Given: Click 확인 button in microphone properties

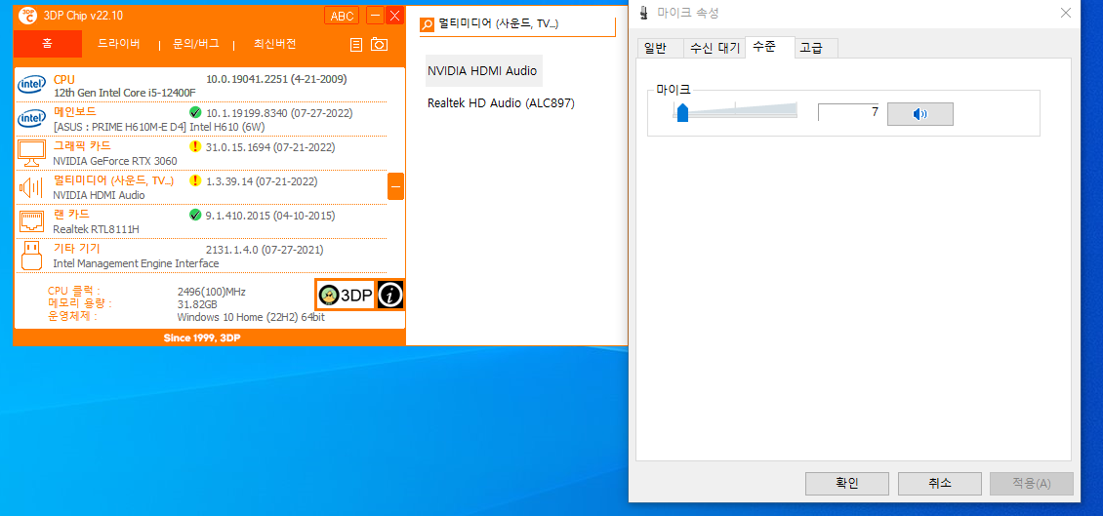Looking at the screenshot, I should tap(847, 484).
